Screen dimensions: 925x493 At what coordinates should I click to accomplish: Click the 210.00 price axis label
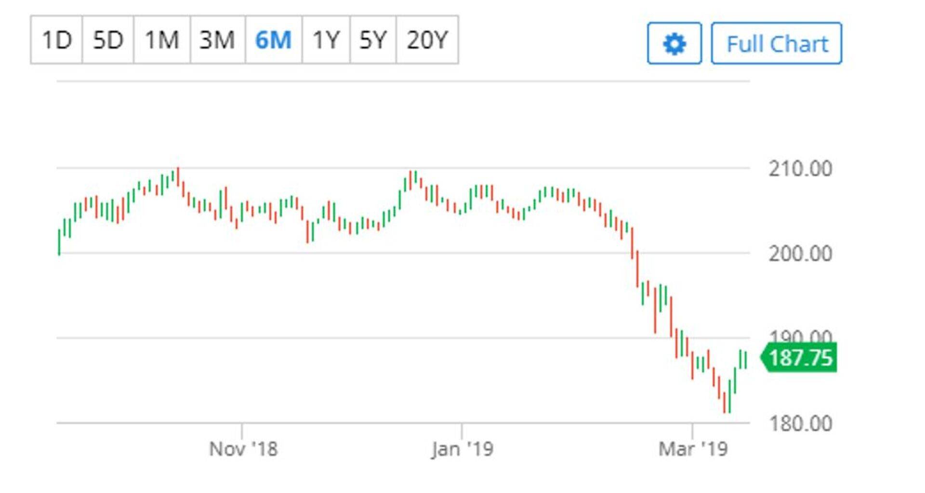pyautogui.click(x=800, y=169)
